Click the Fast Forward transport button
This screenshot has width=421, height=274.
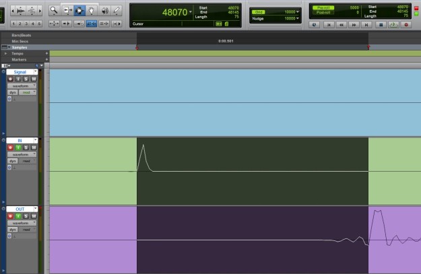354,25
